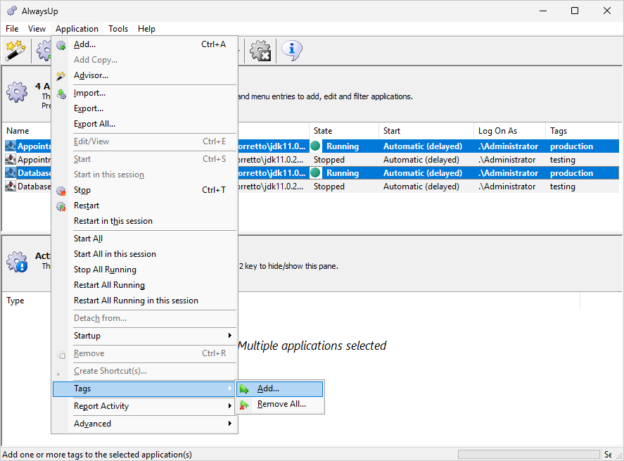Select the Restart All Running entry
Image resolution: width=624 pixels, height=461 pixels.
[x=145, y=285]
